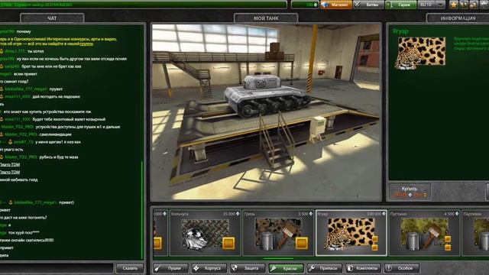Click the 3 500 price on Грязь card

tap(303, 214)
